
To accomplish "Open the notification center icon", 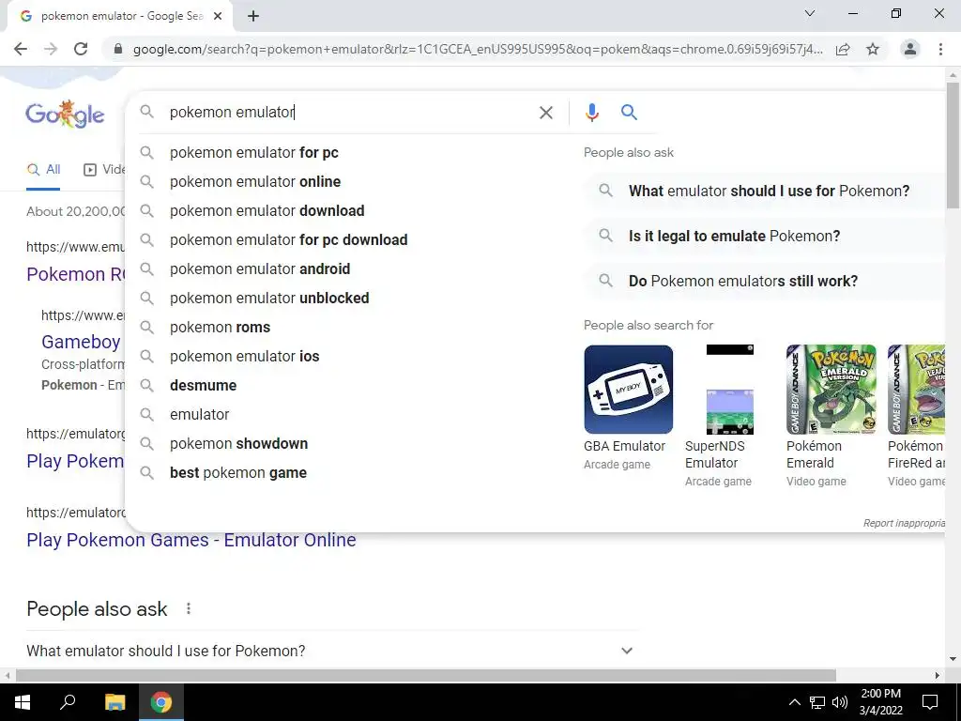I will tap(930, 702).
